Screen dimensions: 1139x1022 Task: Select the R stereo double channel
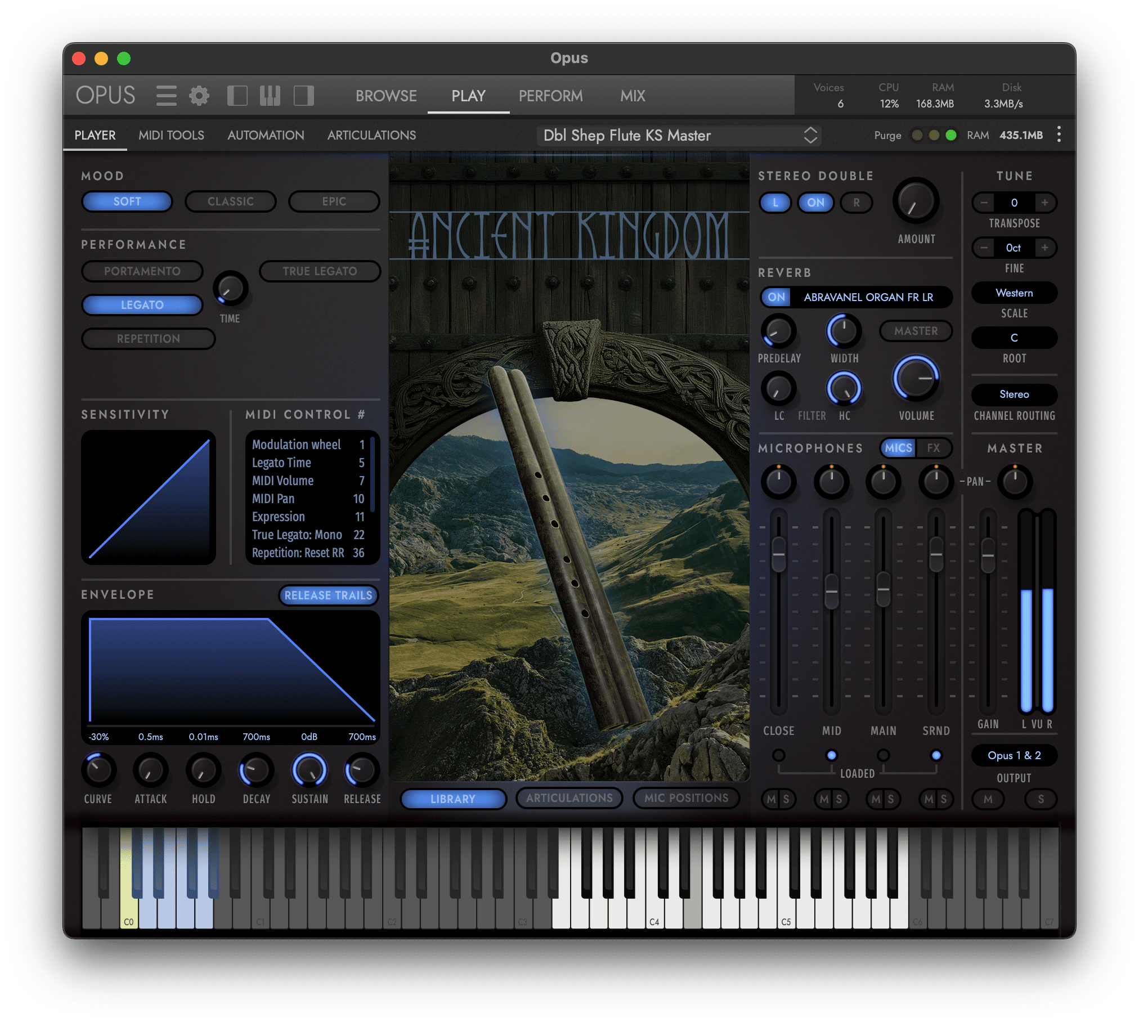[x=857, y=203]
